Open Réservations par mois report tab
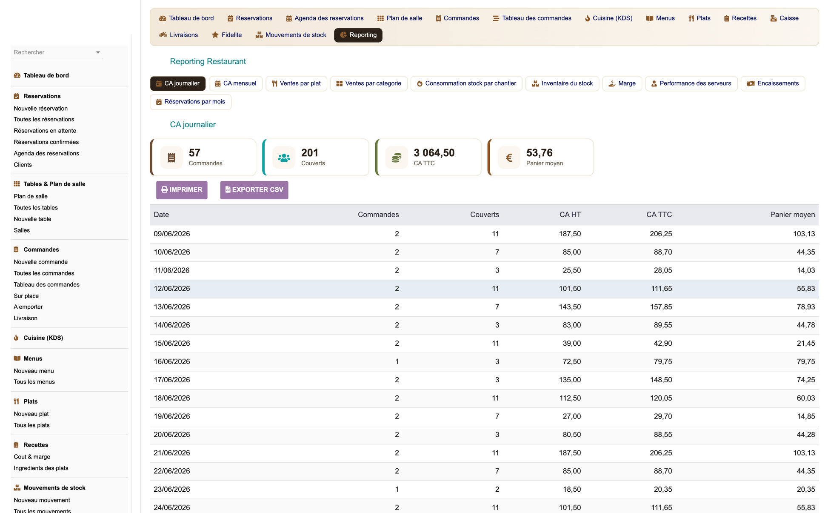 coord(191,102)
